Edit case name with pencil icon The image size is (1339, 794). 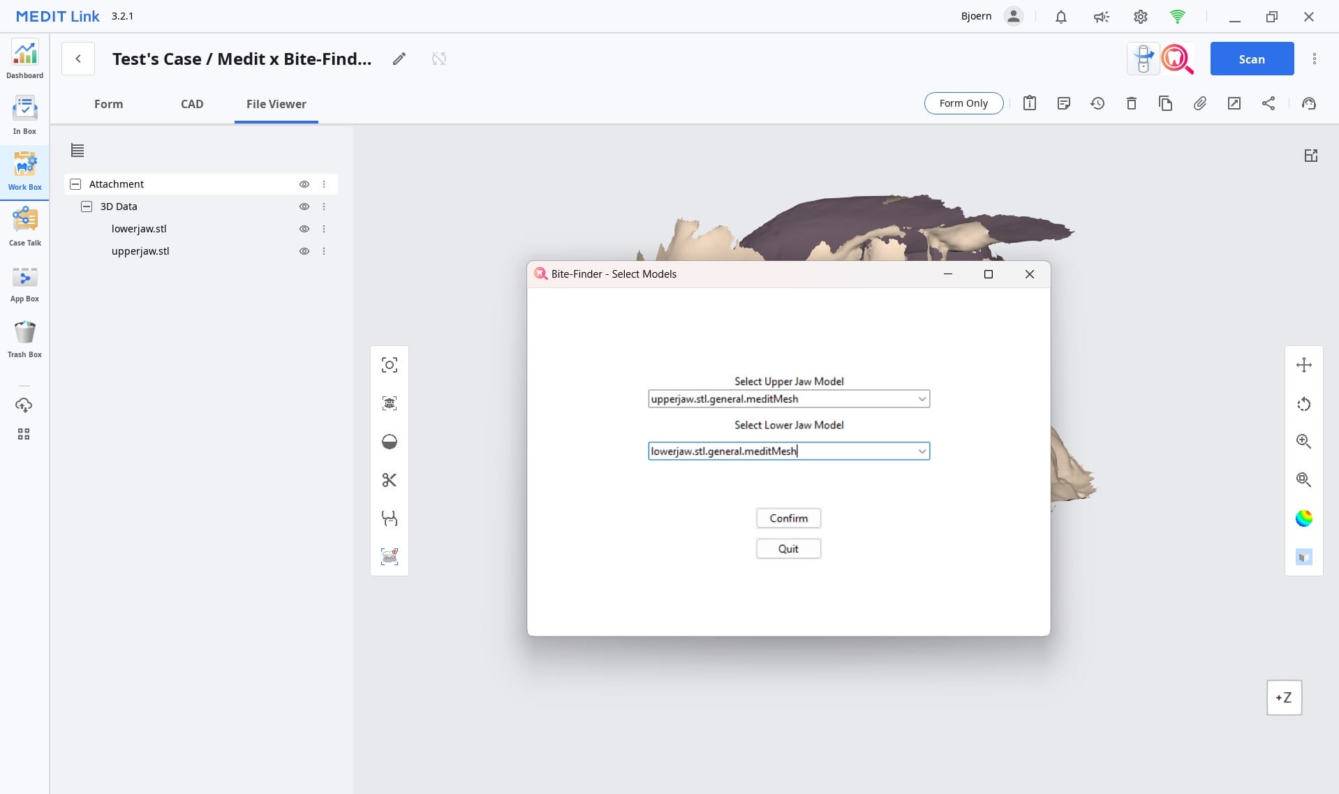399,59
